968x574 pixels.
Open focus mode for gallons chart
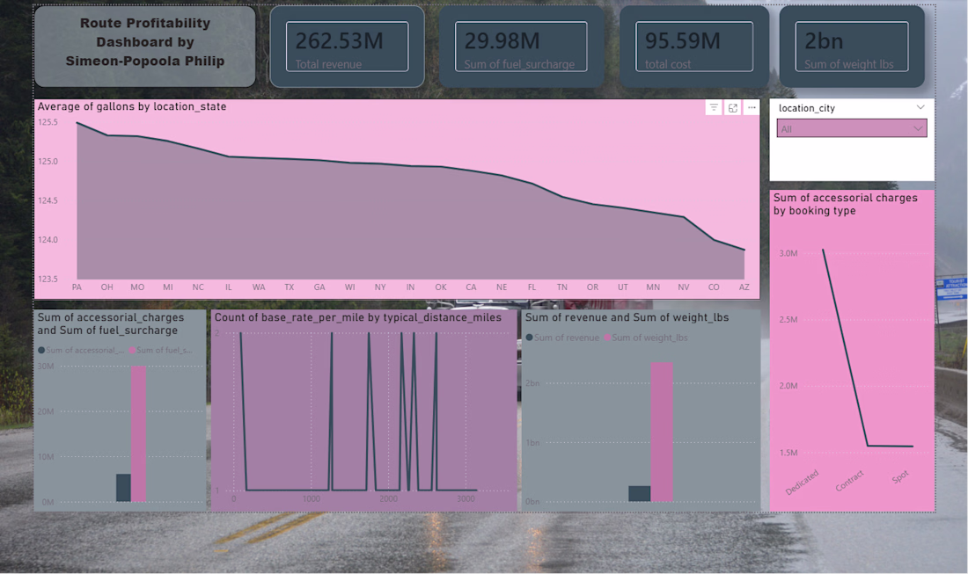pos(733,108)
